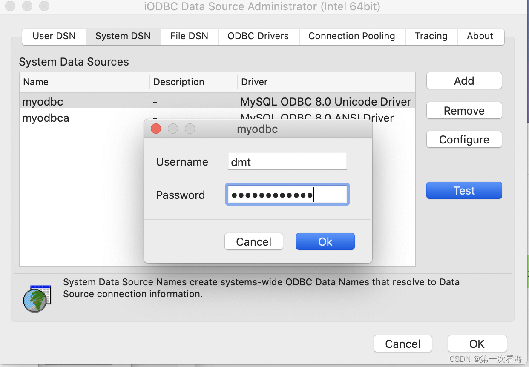Show the About tab
Screen dimensions: 529x367
pyautogui.click(x=480, y=37)
